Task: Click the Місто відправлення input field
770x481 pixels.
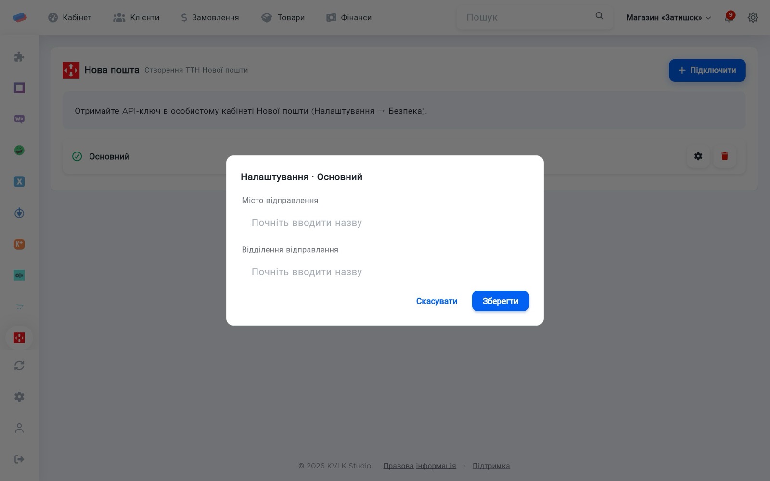Action: coord(385,223)
